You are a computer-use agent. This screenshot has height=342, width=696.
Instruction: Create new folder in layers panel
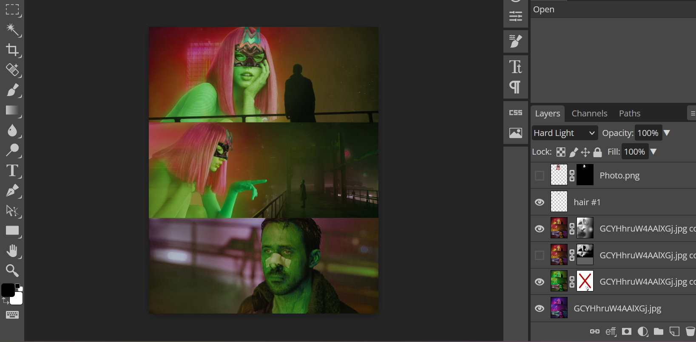(x=659, y=331)
